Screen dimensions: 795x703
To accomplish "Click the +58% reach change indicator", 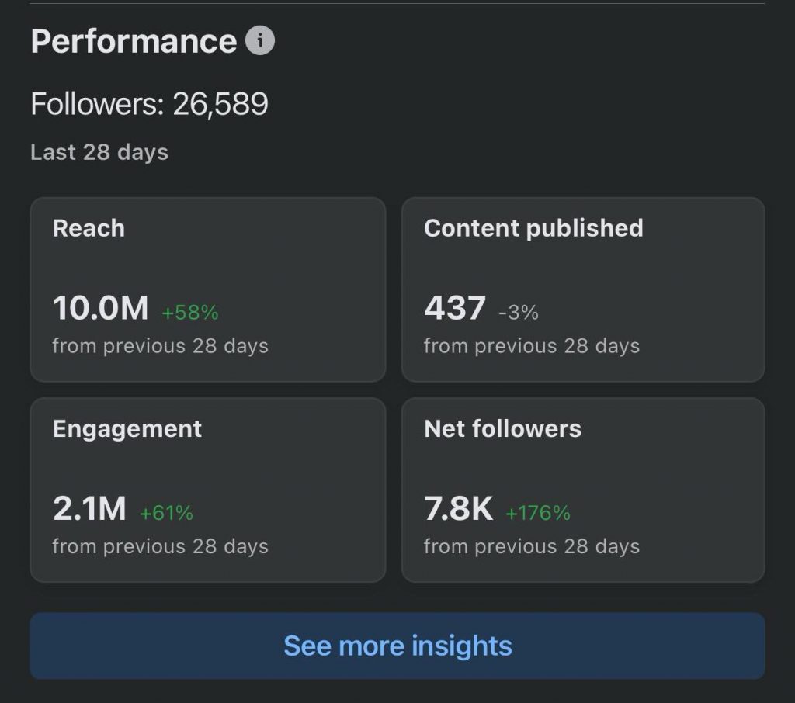I will (190, 313).
